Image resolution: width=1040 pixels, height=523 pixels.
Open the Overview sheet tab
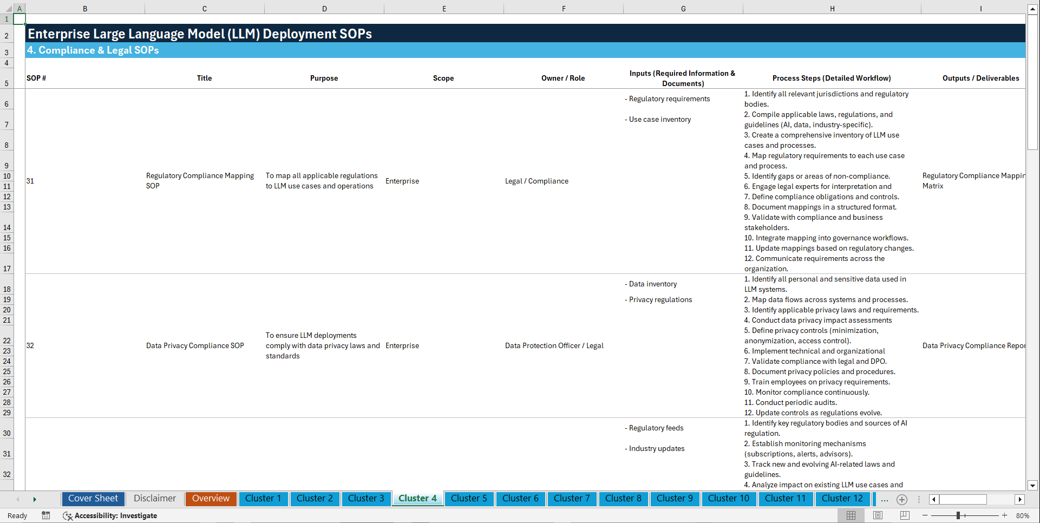click(211, 498)
